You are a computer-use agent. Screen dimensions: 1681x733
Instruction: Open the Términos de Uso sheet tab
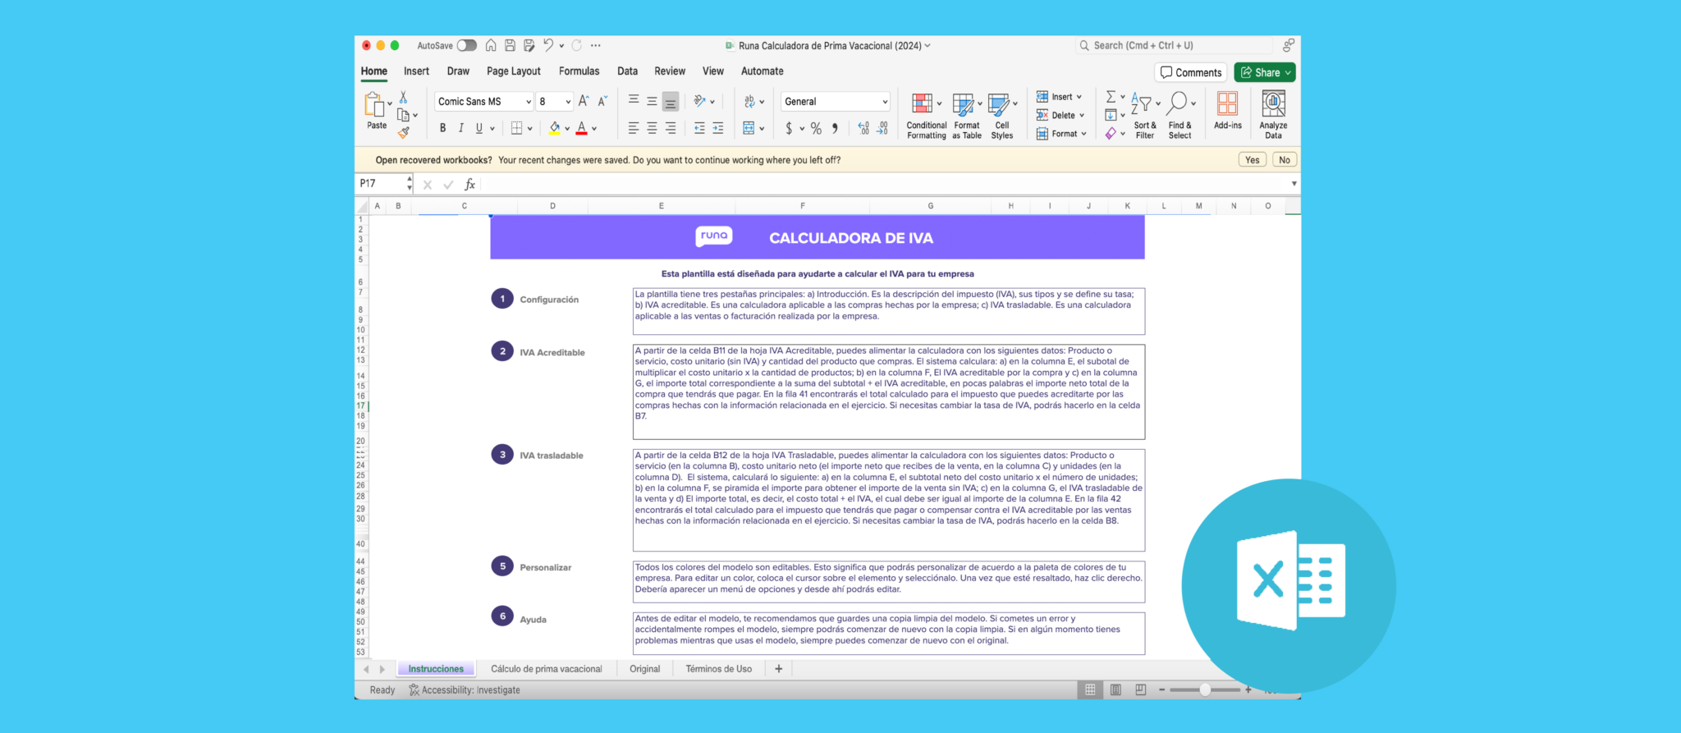click(x=719, y=669)
